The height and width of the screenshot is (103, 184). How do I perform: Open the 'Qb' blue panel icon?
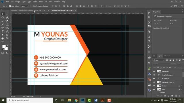(149, 74)
